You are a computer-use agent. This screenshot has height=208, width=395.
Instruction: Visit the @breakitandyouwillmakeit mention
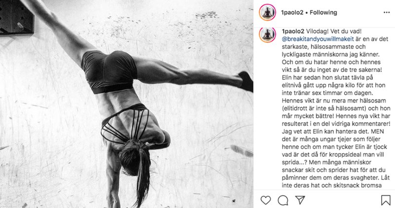click(318, 39)
